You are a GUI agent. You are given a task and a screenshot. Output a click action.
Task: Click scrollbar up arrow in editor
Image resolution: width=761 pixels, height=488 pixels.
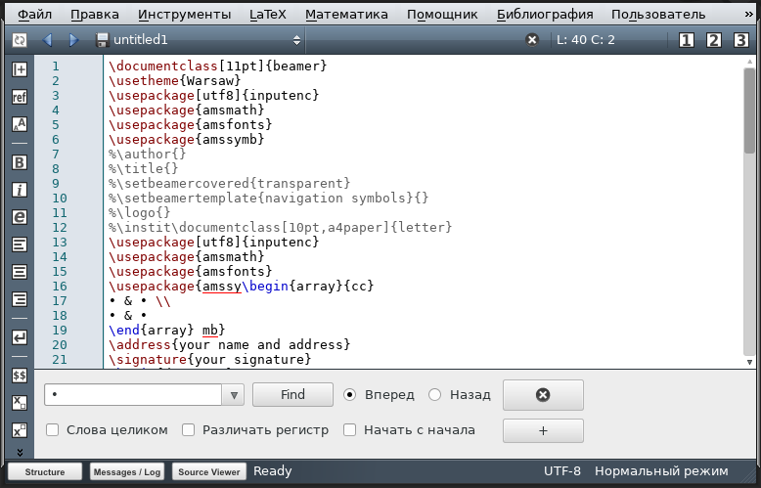(749, 62)
